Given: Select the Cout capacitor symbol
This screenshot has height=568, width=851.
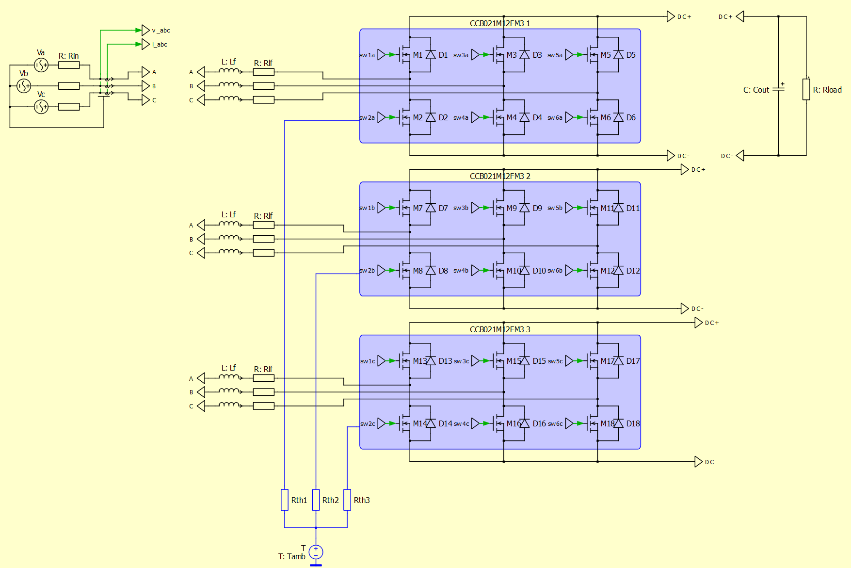Looking at the screenshot, I should pyautogui.click(x=778, y=89).
